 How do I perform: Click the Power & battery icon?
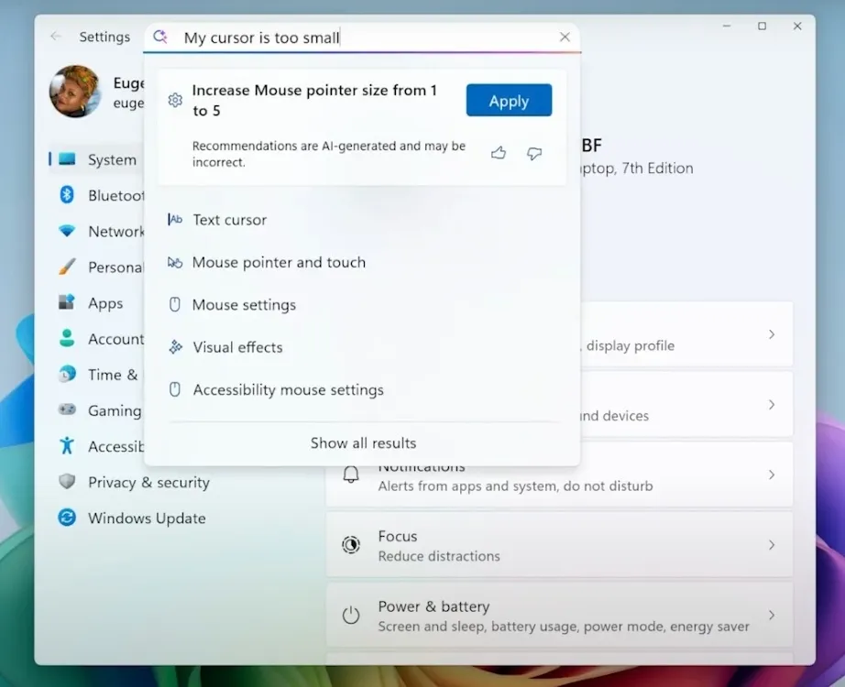tap(351, 615)
